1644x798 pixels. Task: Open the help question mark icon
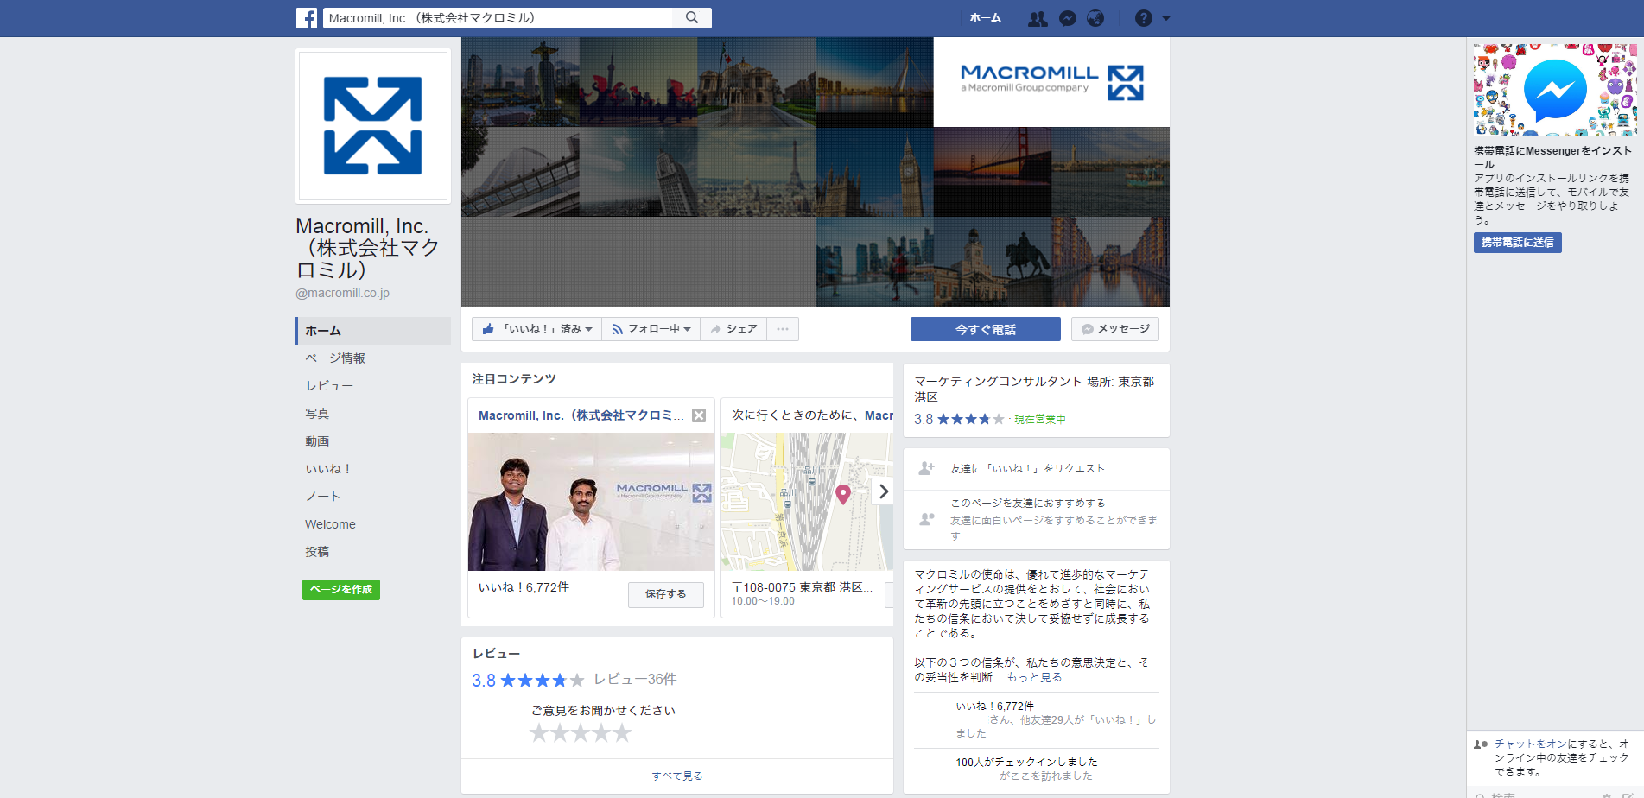[1144, 18]
